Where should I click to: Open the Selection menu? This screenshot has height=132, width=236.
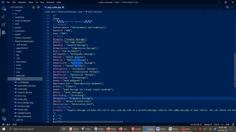click(x=22, y=2)
